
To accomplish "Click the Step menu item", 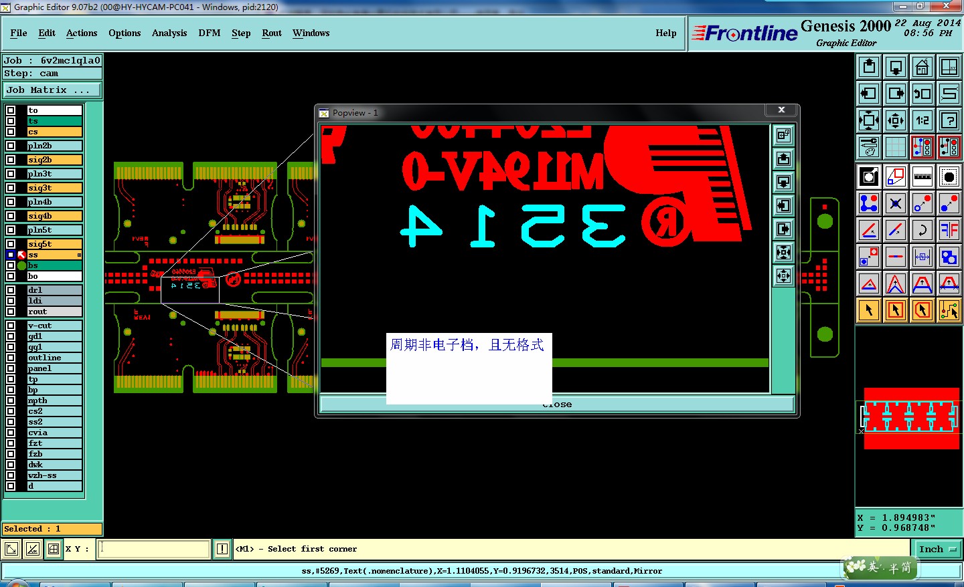I will coord(241,33).
